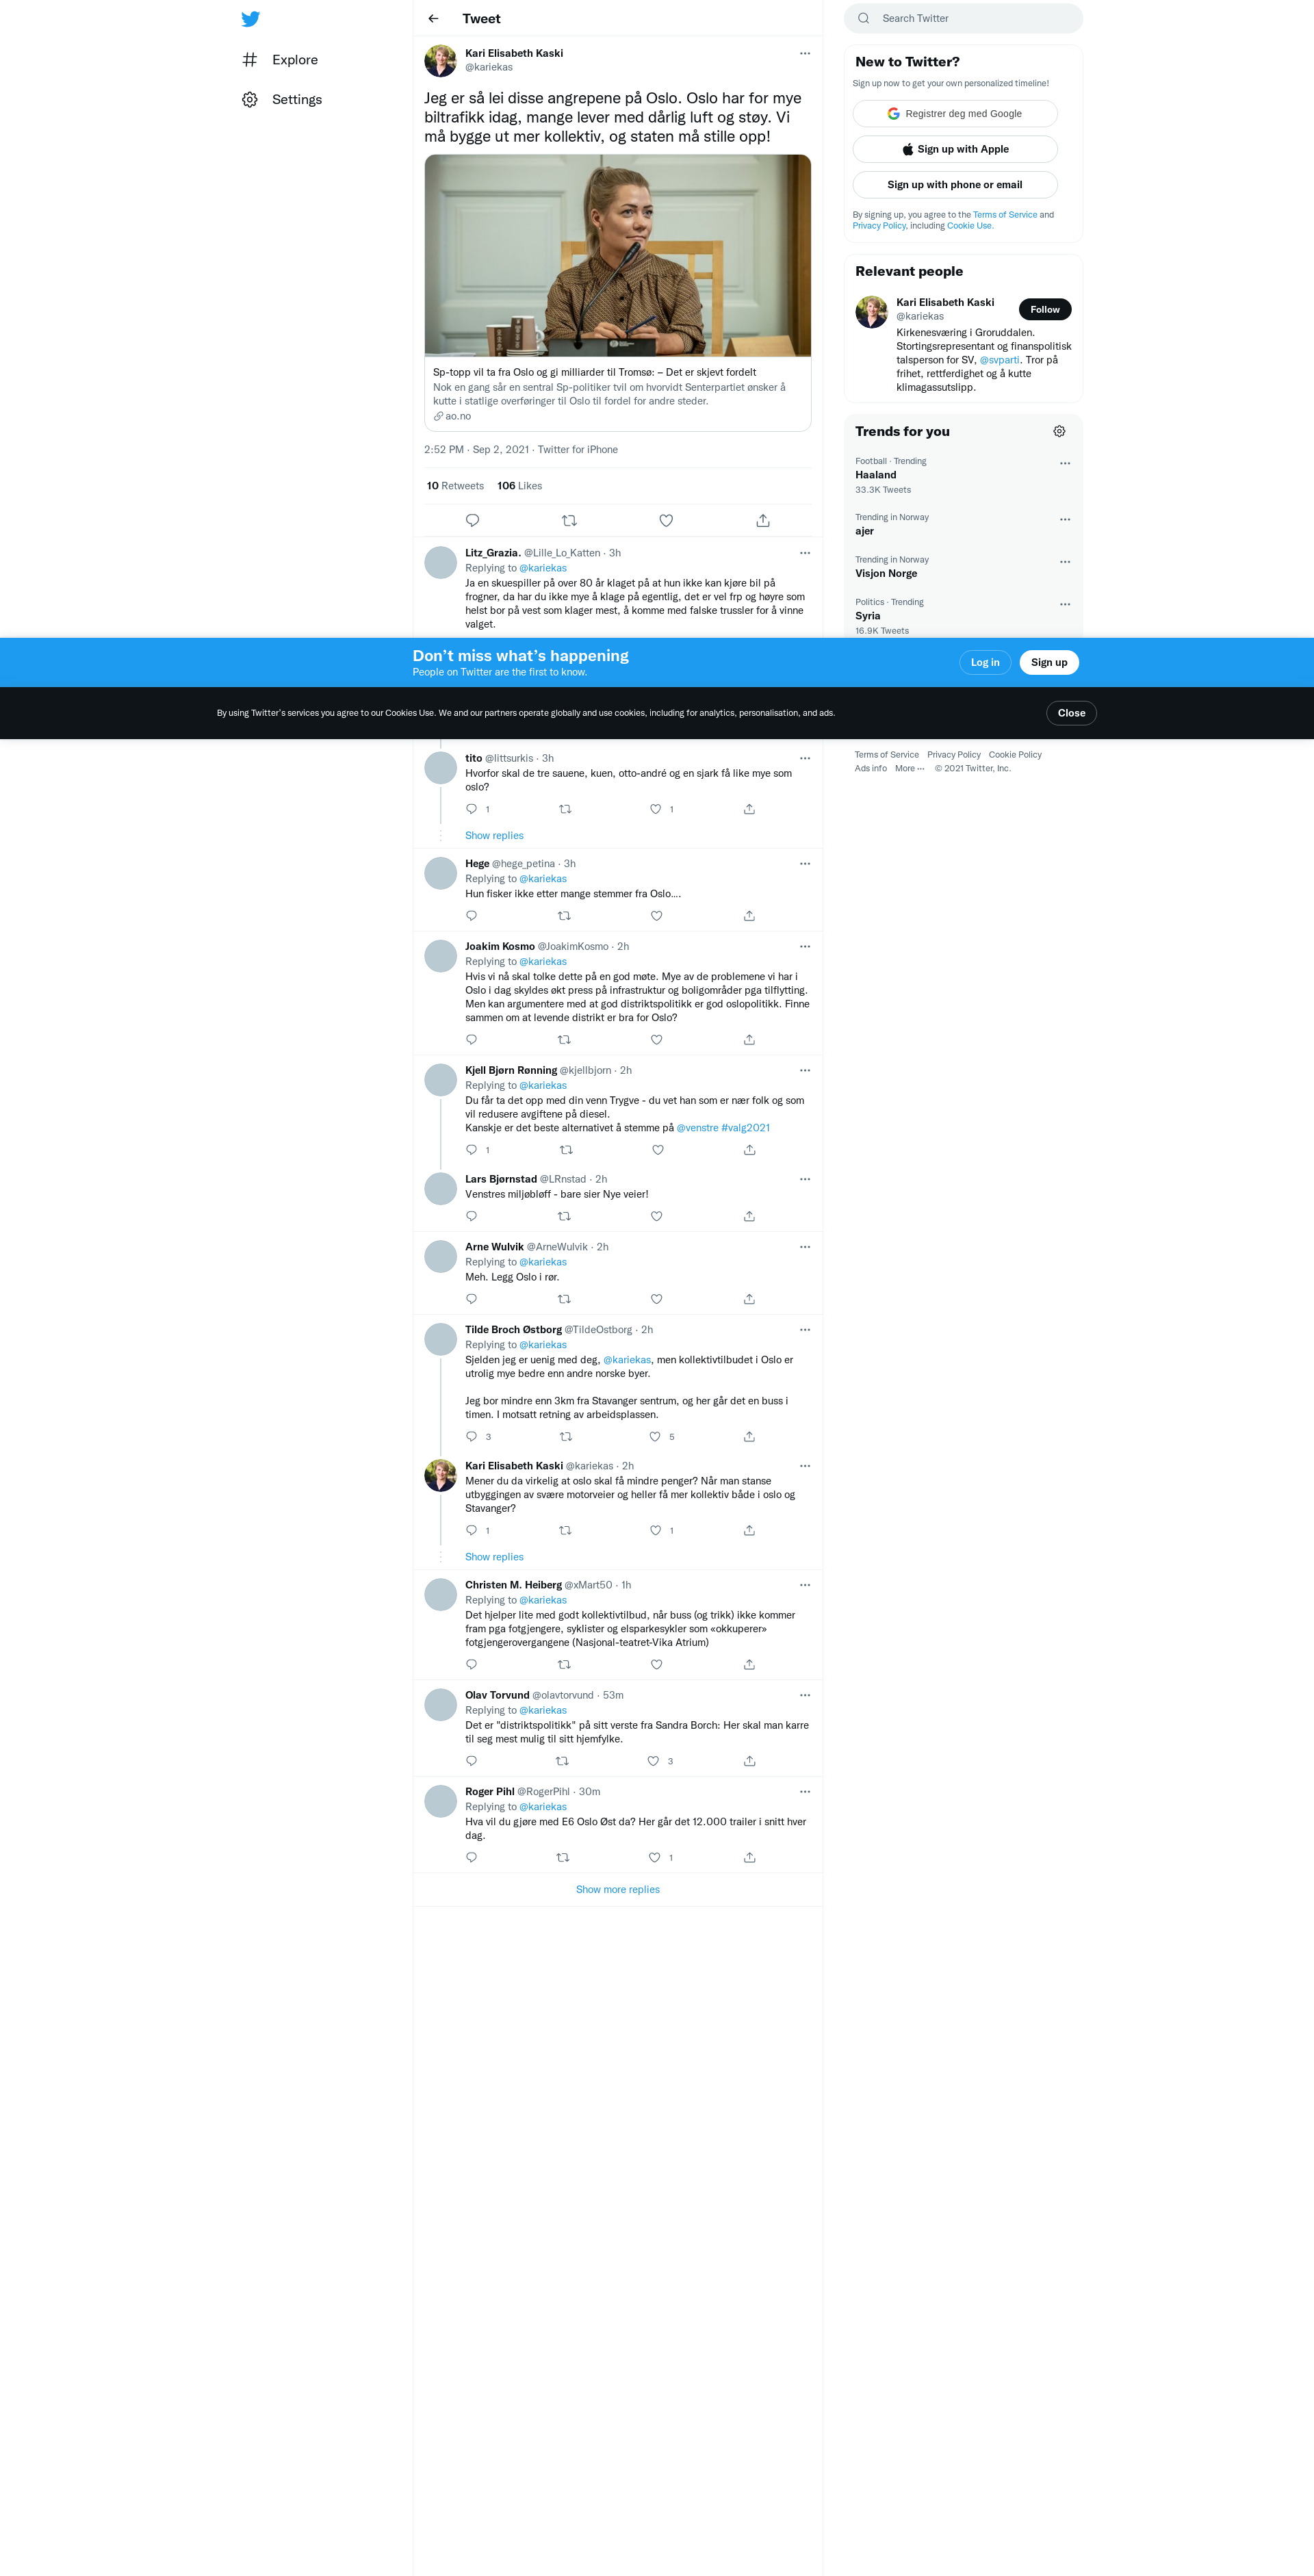Open the ao.no article card image
1314x2576 pixels.
click(618, 256)
